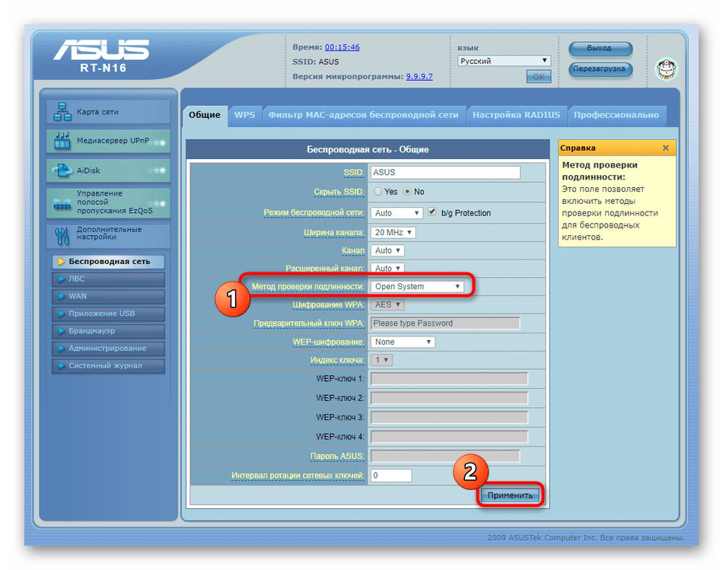Open the 20 MHz channel width dropdown

(393, 232)
